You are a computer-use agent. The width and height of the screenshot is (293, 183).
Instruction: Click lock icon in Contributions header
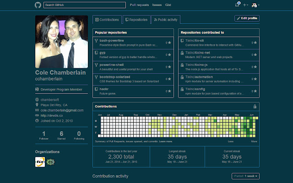(255, 107)
